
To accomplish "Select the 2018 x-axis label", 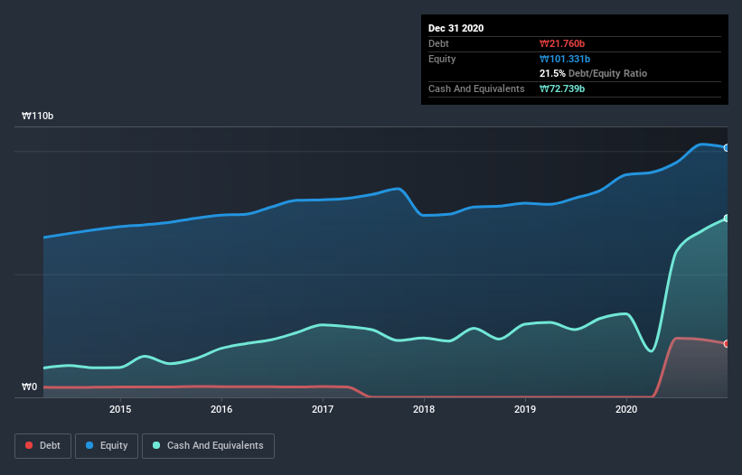I will (424, 409).
